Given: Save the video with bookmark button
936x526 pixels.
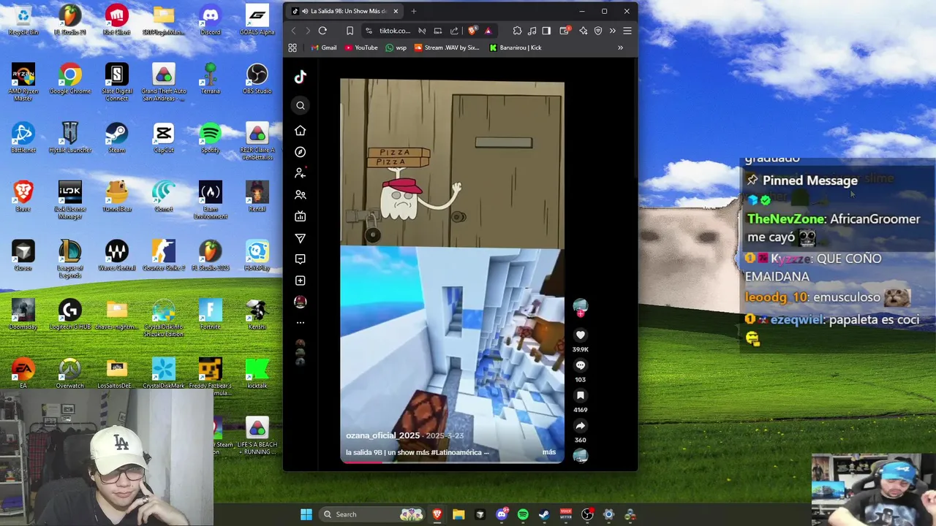Looking at the screenshot, I should pyautogui.click(x=581, y=395).
